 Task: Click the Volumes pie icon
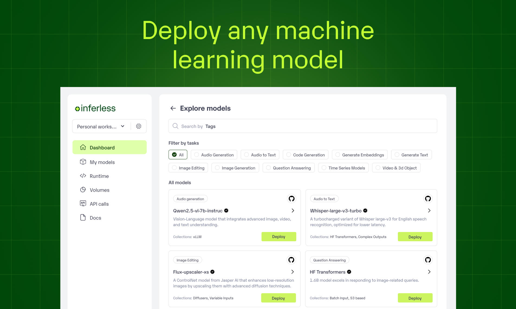(x=83, y=190)
